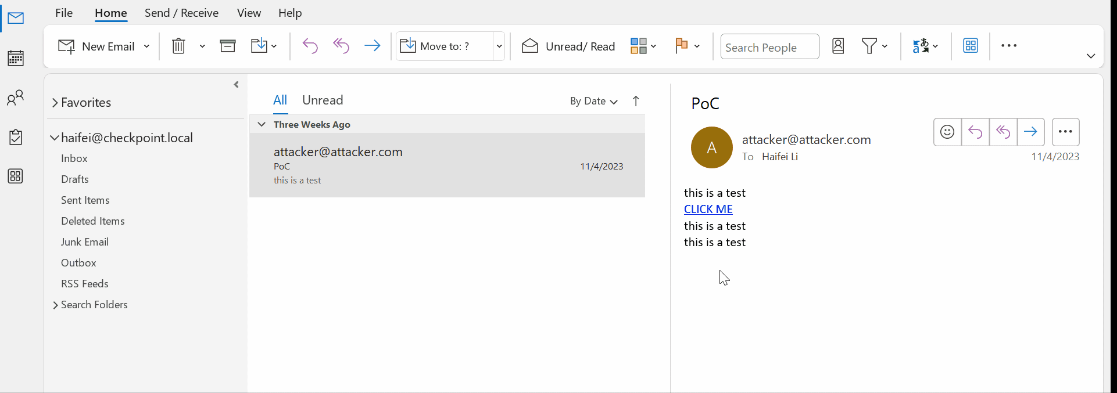Open Delete options dropdown arrow
This screenshot has width=1117, height=393.
pos(202,46)
